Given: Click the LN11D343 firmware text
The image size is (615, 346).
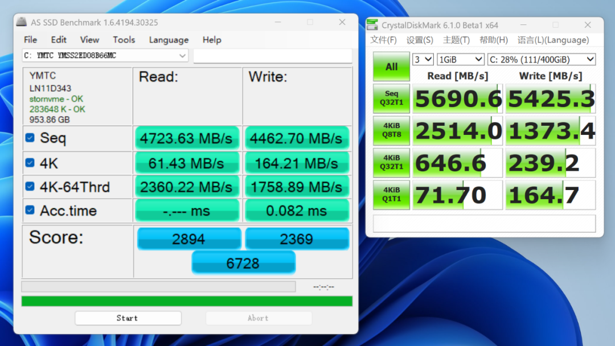Looking at the screenshot, I should [x=50, y=89].
